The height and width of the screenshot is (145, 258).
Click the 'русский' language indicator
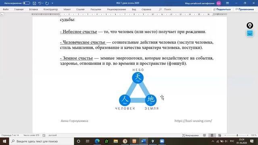53,135
